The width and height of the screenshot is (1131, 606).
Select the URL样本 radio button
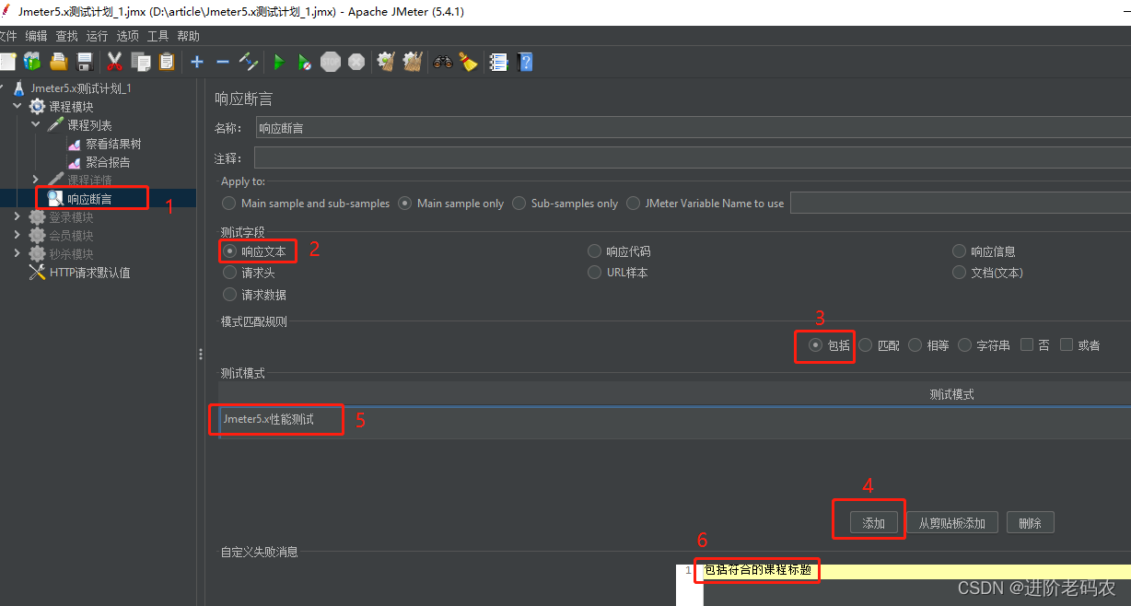coord(595,272)
